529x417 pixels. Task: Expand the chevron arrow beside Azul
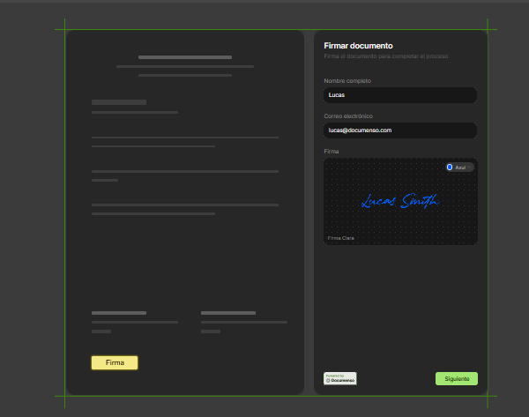click(x=470, y=167)
